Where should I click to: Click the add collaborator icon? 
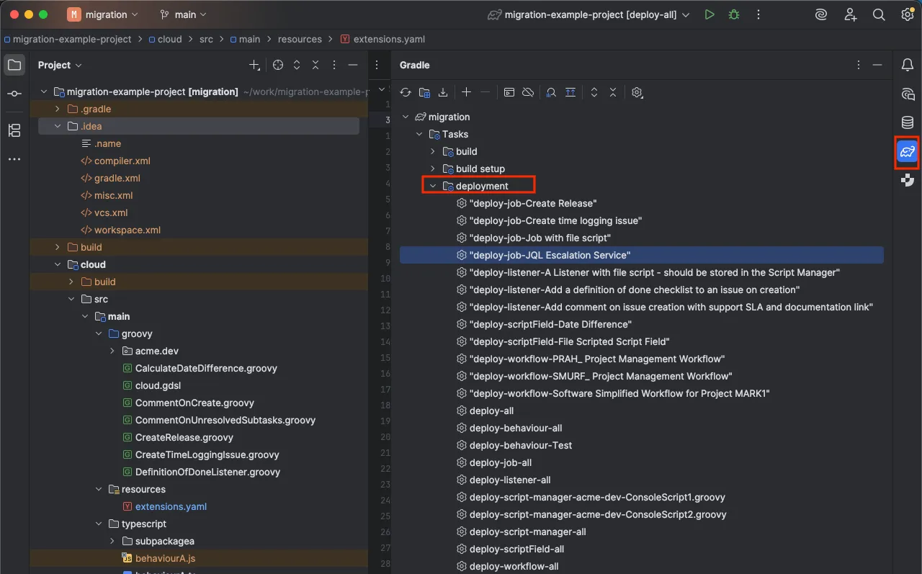(x=851, y=14)
